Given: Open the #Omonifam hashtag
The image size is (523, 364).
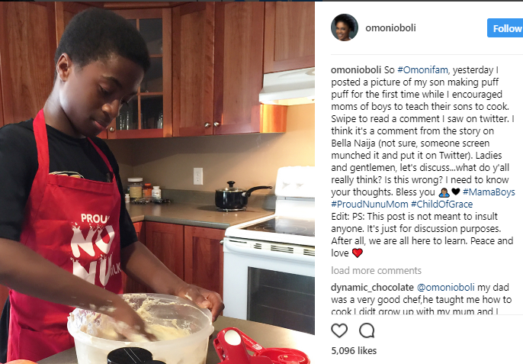Looking at the screenshot, I should click(x=422, y=69).
